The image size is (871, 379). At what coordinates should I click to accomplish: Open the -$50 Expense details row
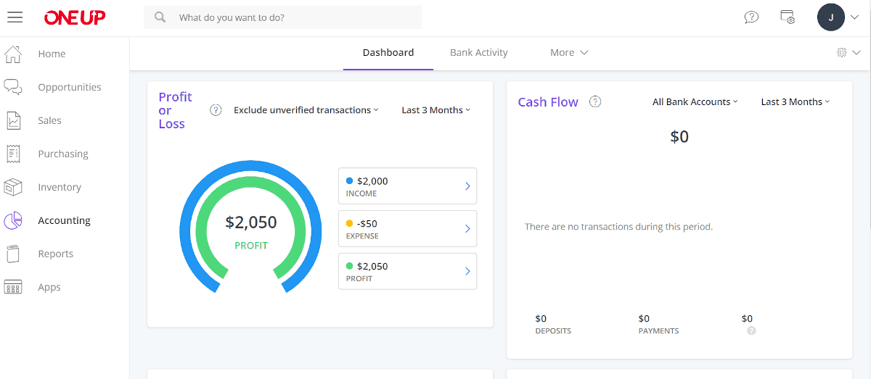tap(407, 228)
